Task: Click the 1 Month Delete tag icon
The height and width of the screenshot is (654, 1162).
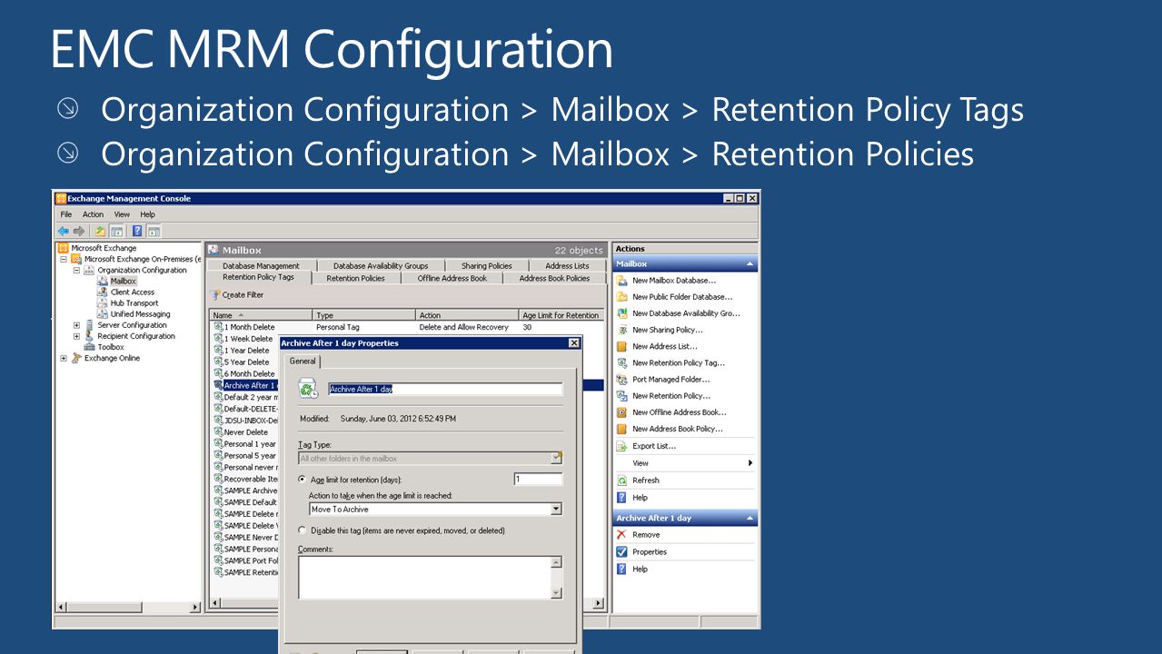Action: [218, 327]
